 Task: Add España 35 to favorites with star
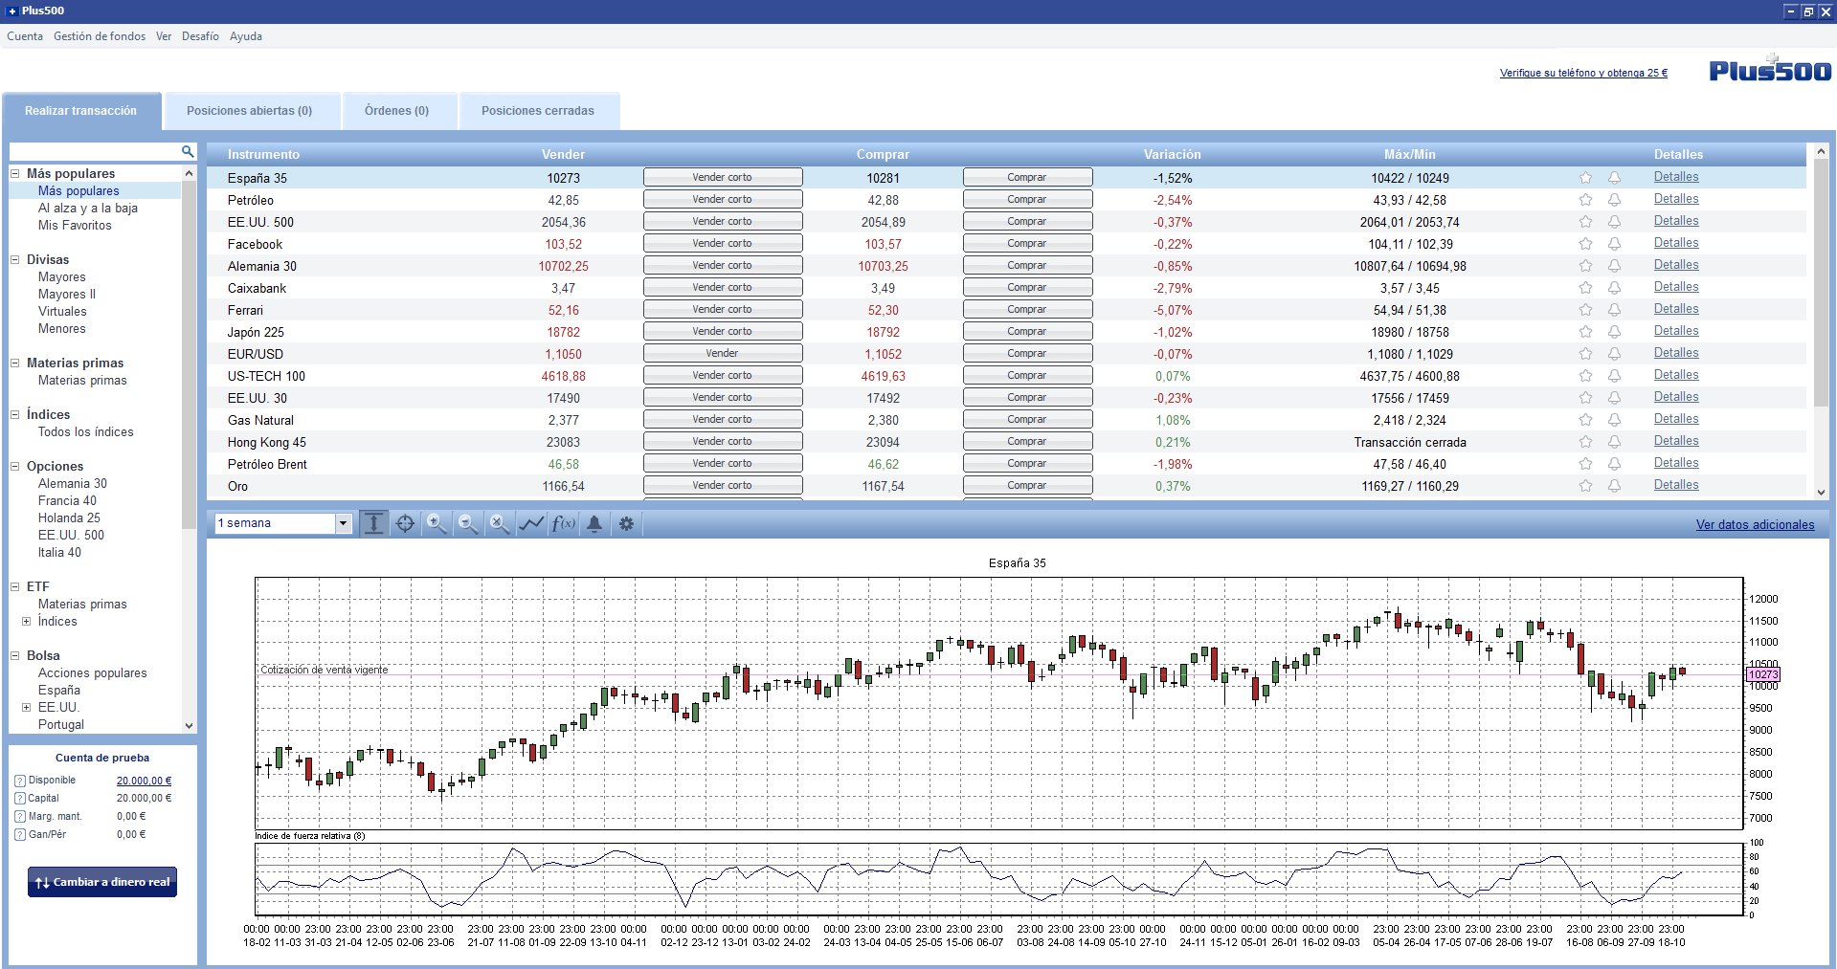[1585, 178]
